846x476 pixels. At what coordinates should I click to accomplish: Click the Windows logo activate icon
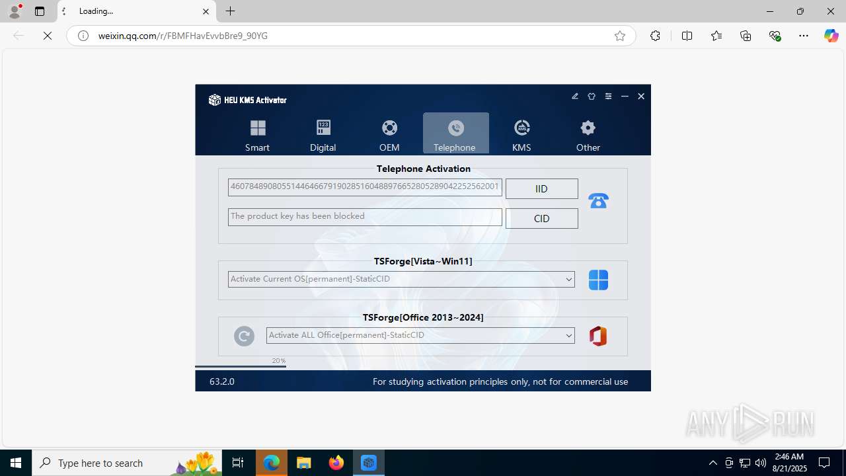tap(598, 280)
